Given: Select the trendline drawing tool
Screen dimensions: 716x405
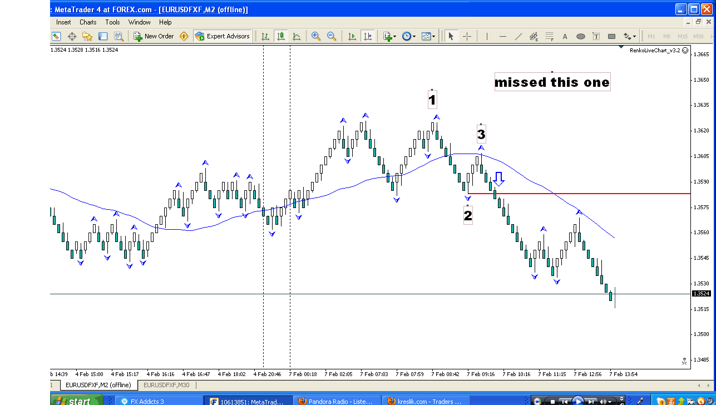Looking at the screenshot, I should [x=518, y=36].
